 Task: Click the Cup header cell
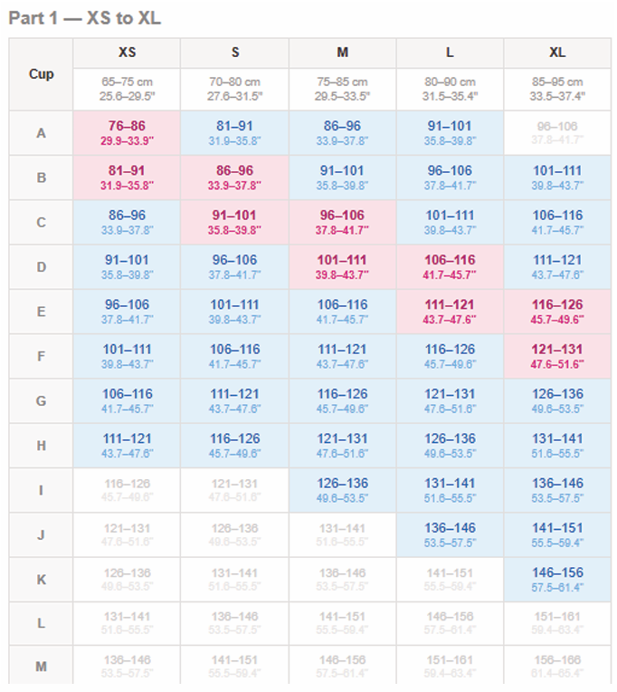41,74
